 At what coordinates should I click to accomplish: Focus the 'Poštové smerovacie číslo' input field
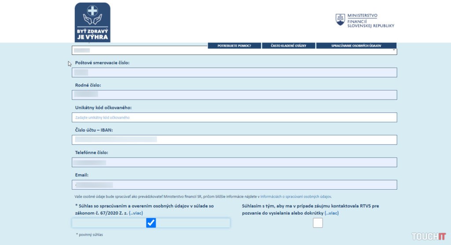234,73
